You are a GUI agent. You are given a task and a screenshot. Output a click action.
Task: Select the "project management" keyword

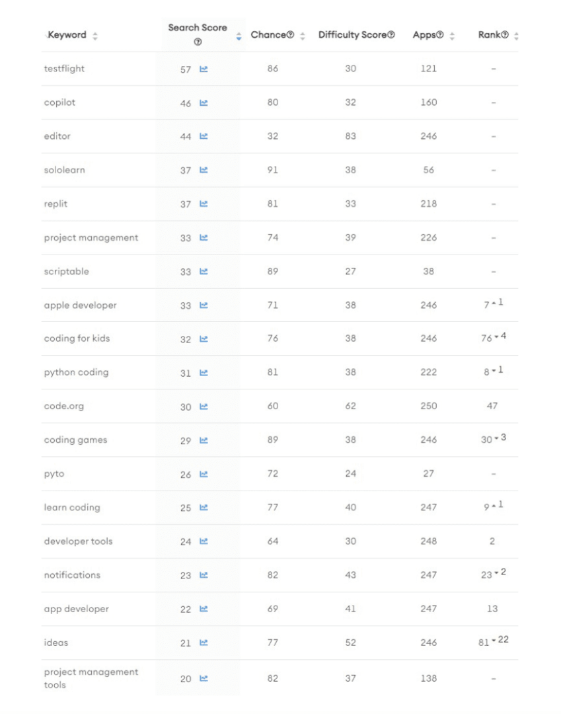(90, 237)
